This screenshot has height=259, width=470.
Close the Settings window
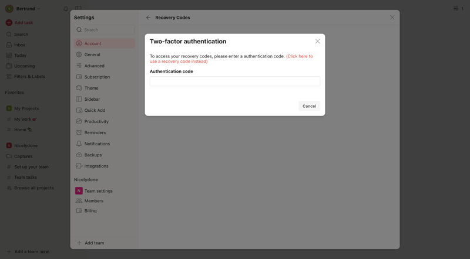pos(392,18)
